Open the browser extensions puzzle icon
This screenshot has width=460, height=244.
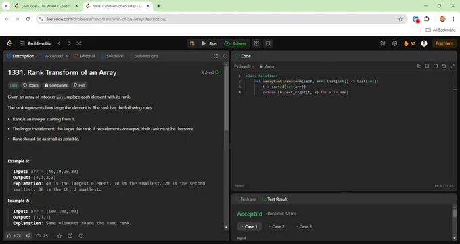[427, 19]
